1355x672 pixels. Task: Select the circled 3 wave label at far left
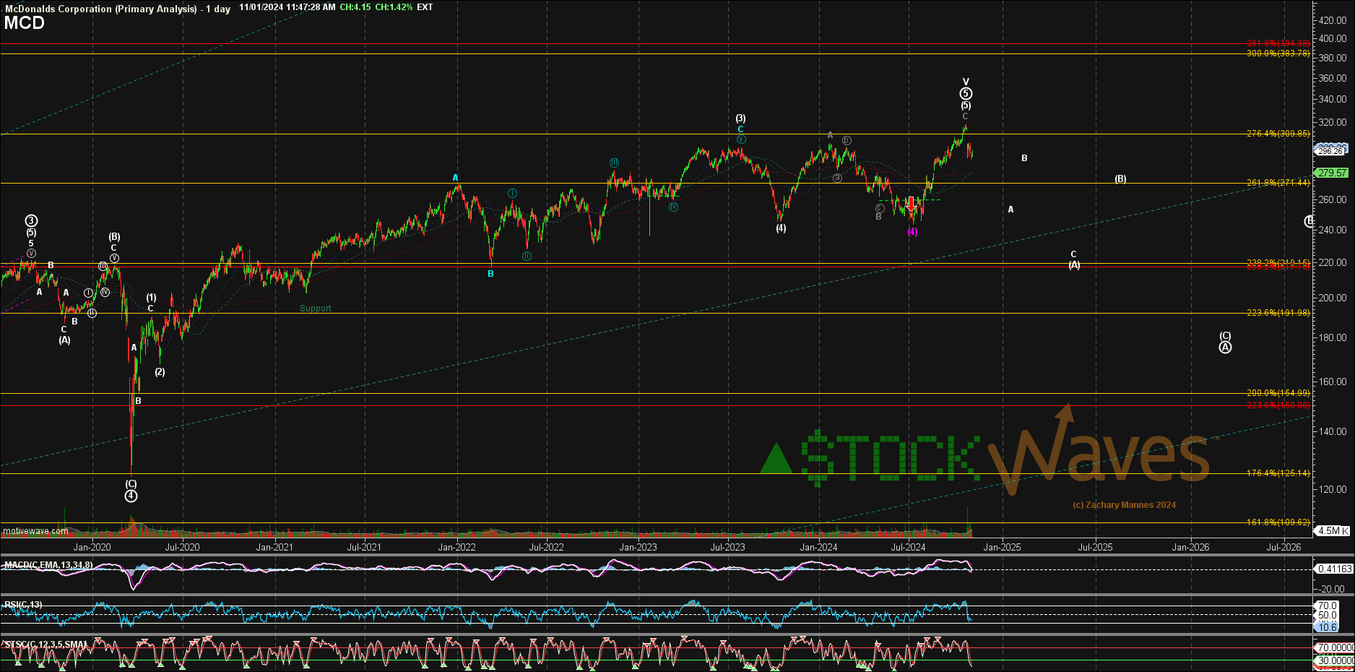click(31, 221)
